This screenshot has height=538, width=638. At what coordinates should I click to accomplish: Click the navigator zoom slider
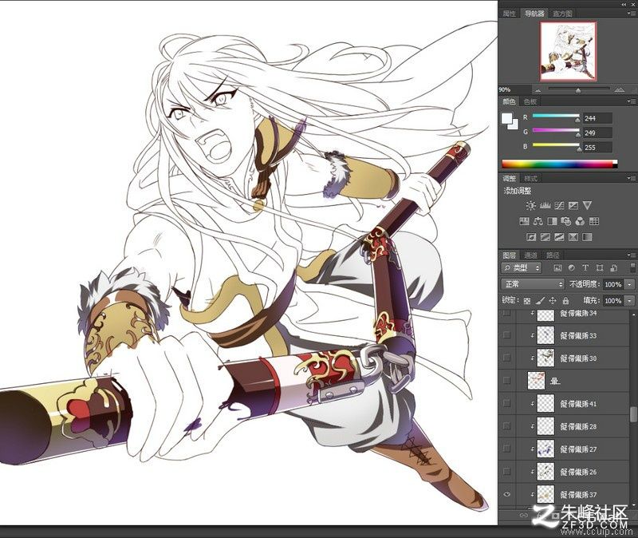click(578, 89)
